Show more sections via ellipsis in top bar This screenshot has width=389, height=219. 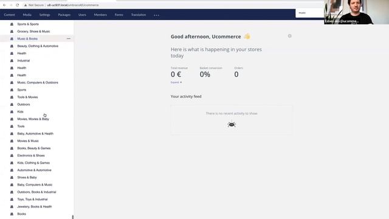pos(157,15)
